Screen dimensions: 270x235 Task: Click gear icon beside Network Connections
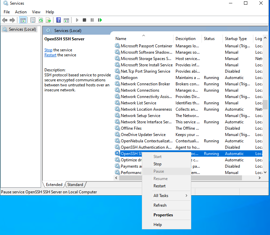(x=117, y=90)
